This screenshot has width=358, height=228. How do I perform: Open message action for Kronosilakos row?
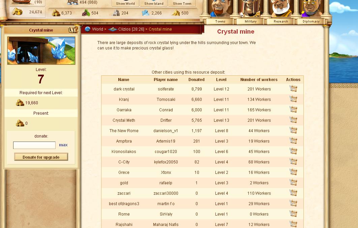293,151
